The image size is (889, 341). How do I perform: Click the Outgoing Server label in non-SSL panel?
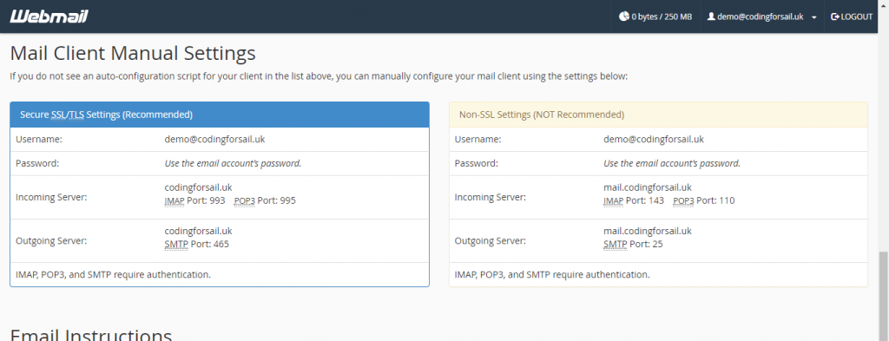[491, 240]
